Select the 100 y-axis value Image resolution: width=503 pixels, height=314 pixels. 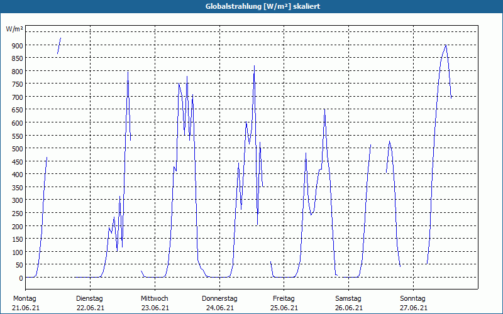click(18, 252)
